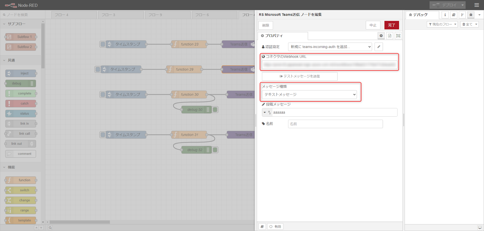Select the デバッグ sidebar tab
Image resolution: width=484 pixels, height=231 pixels.
click(422, 15)
